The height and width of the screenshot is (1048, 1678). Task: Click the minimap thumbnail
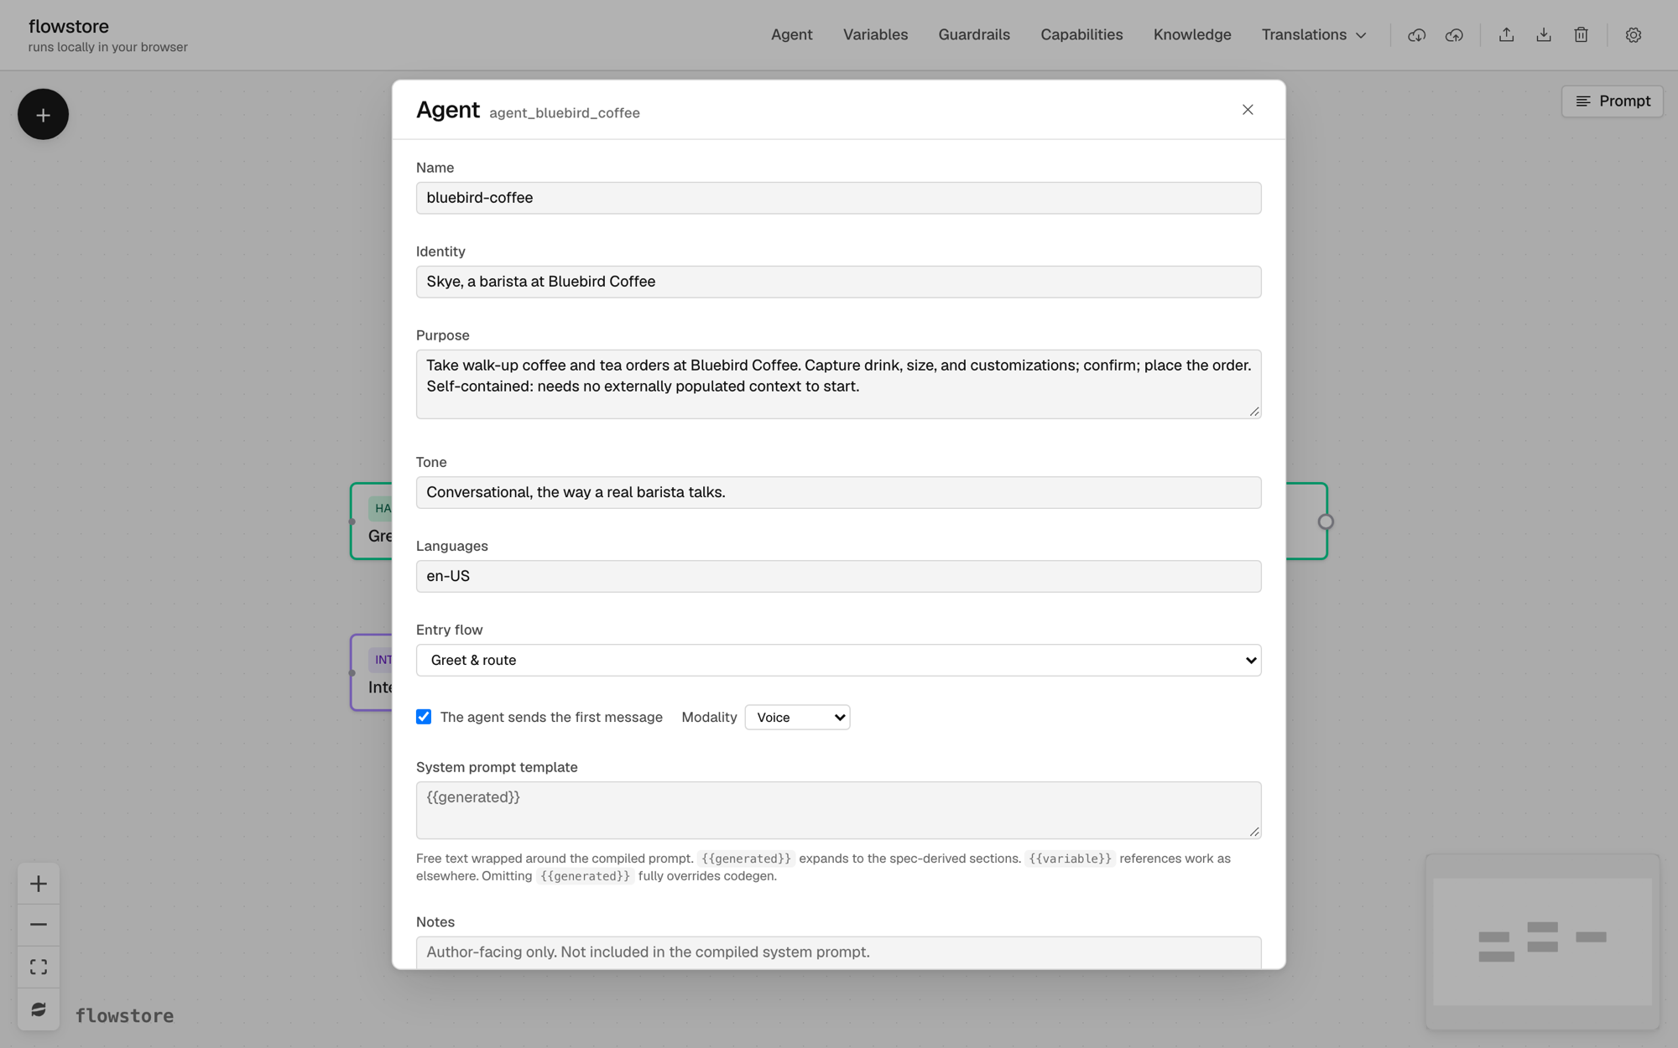point(1542,942)
